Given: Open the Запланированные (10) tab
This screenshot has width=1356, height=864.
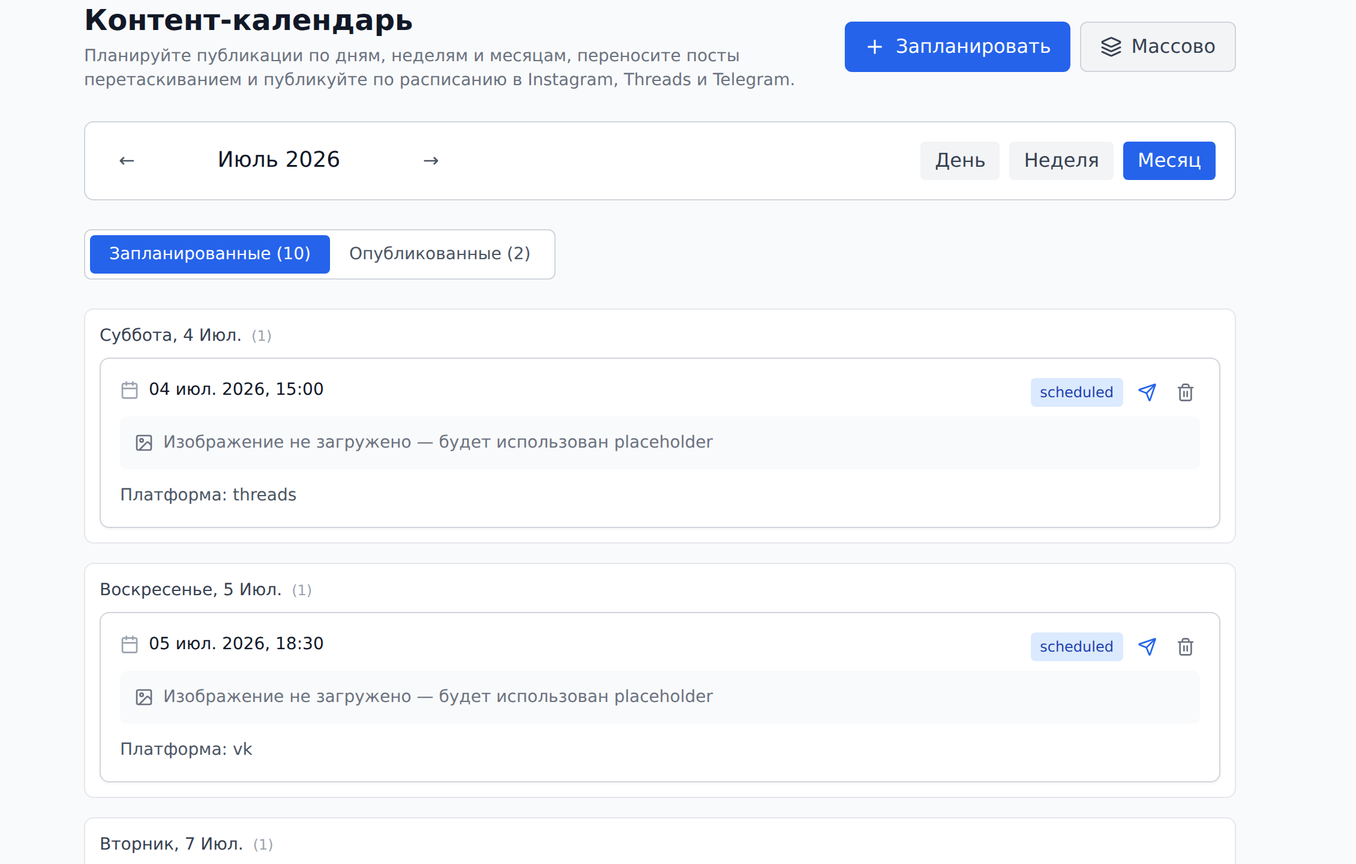Looking at the screenshot, I should [210, 254].
